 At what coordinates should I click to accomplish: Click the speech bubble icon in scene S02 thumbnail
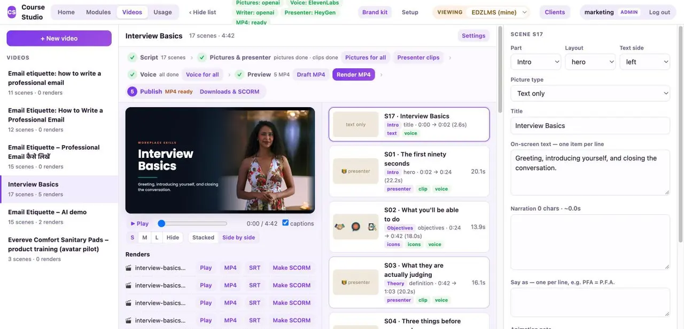click(356, 227)
